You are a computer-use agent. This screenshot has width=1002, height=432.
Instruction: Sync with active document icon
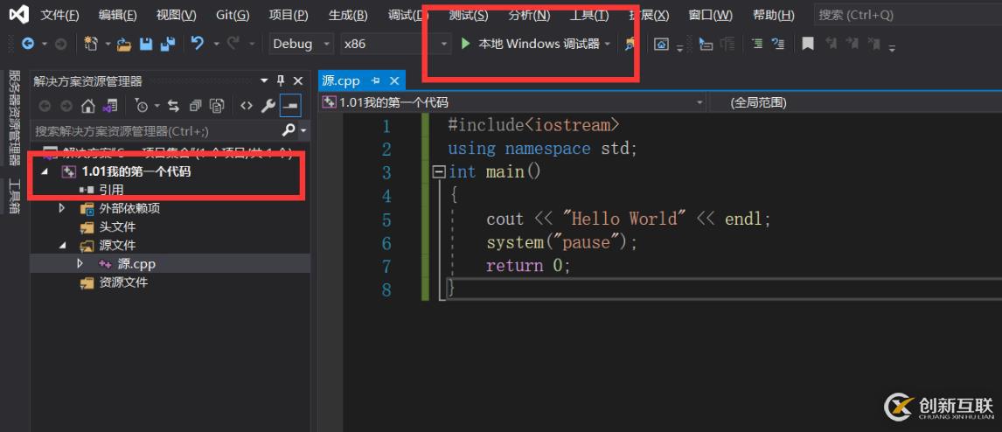pos(173,106)
